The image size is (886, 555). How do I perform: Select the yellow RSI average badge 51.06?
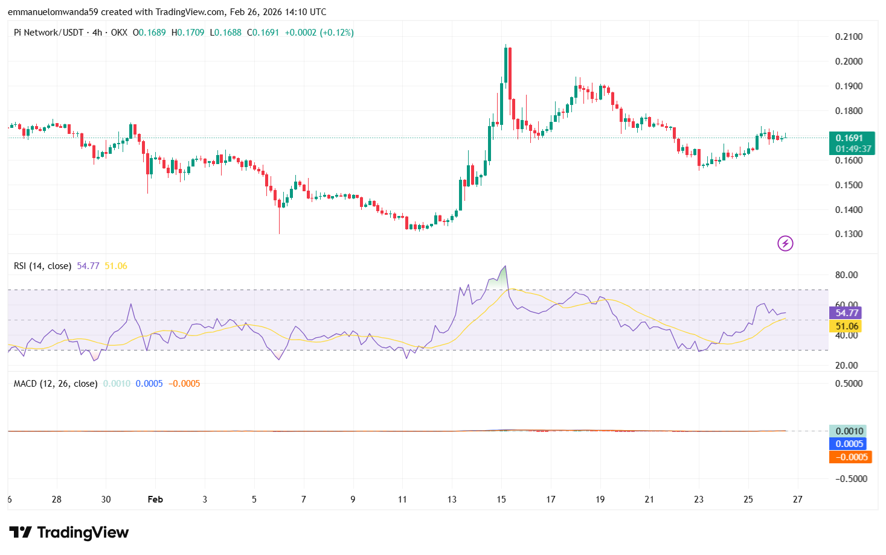[x=847, y=326]
